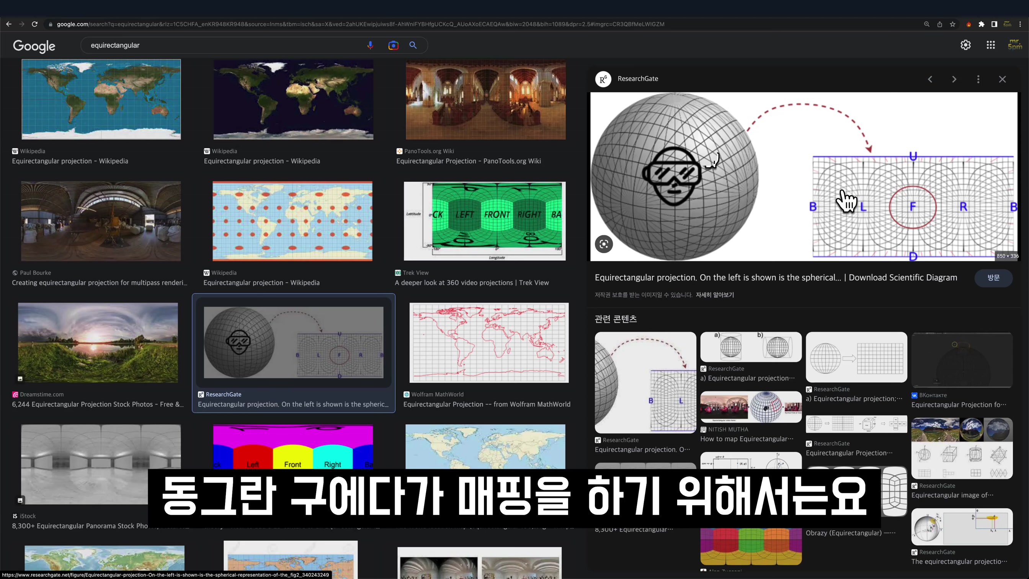This screenshot has width=1029, height=579.
Task: Open the Extensions puzzle icon
Action: click(x=982, y=24)
